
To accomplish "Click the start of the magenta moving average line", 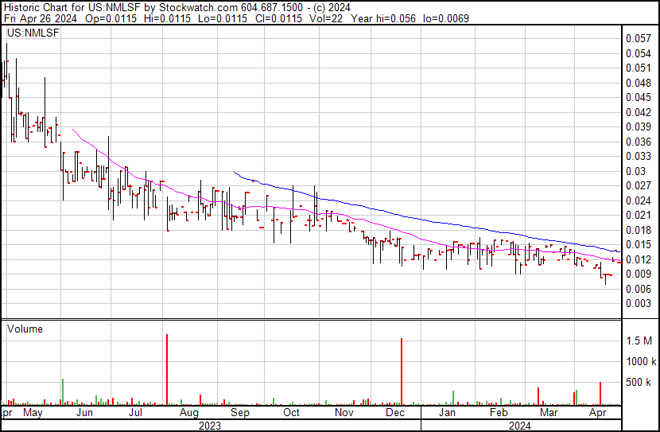I will click(x=73, y=129).
